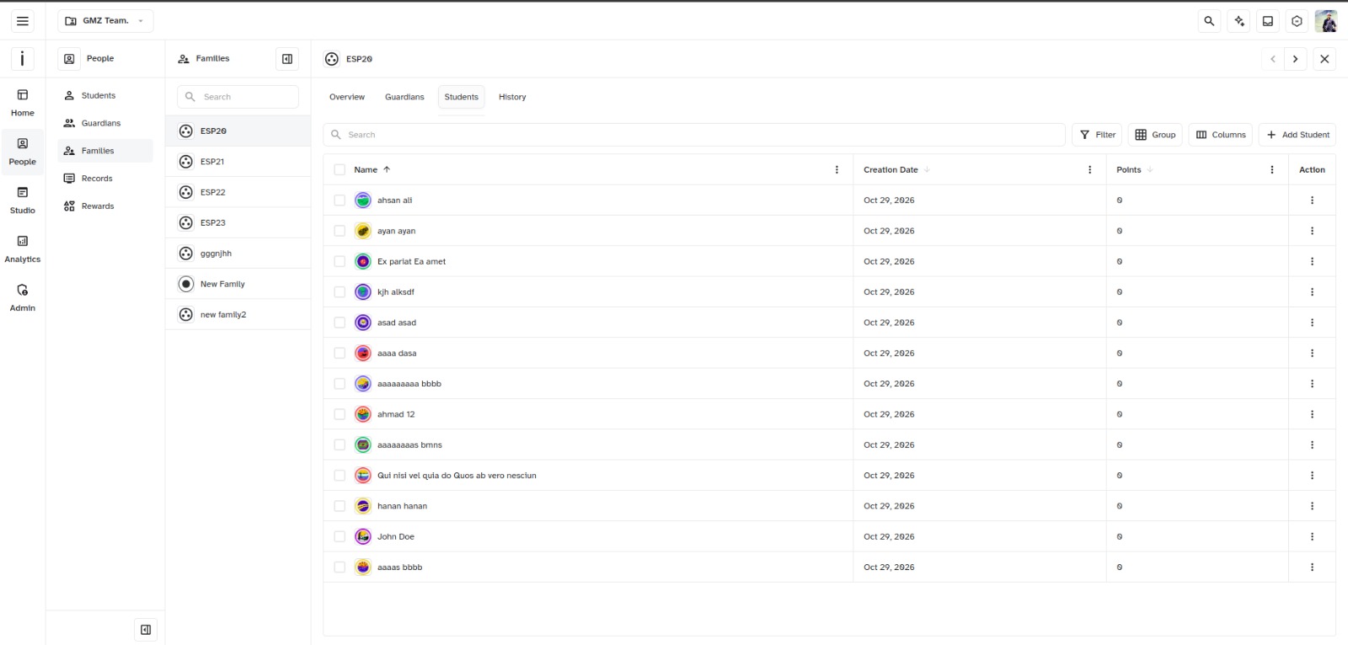1348x645 pixels.
Task: Open row actions for ahsan ali
Action: point(1312,200)
